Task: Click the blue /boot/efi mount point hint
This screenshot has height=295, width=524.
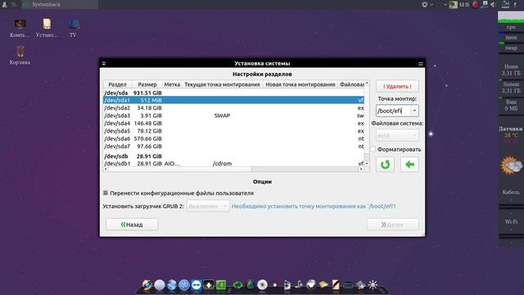Action: (x=314, y=206)
